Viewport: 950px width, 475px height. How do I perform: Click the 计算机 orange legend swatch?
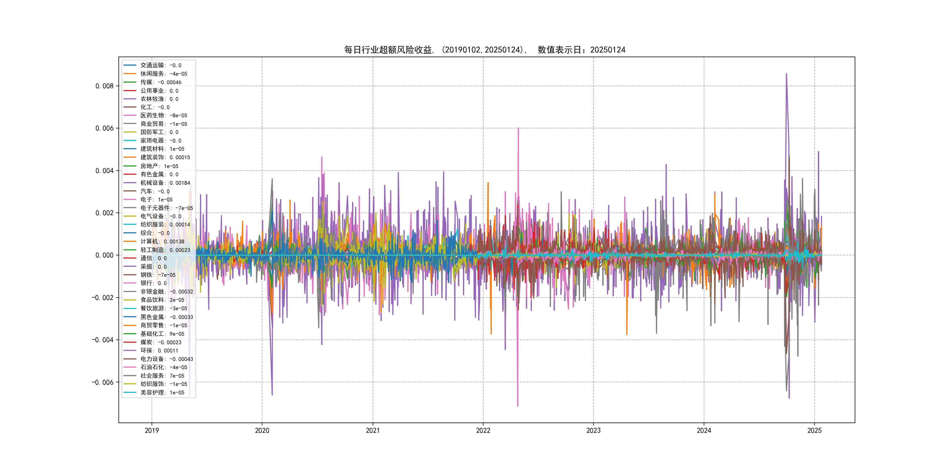[x=130, y=242]
